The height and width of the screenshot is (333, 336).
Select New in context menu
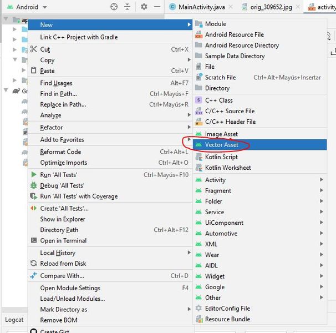click(110, 24)
